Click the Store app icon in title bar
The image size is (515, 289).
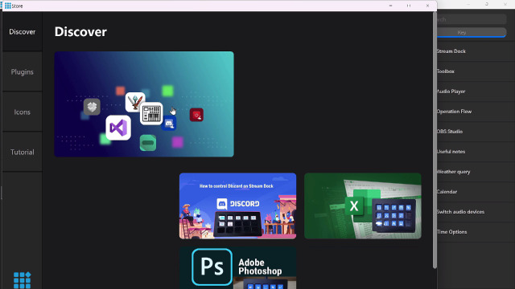coord(8,6)
